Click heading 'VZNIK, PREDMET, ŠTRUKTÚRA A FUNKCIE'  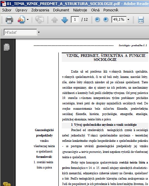[106, 56]
